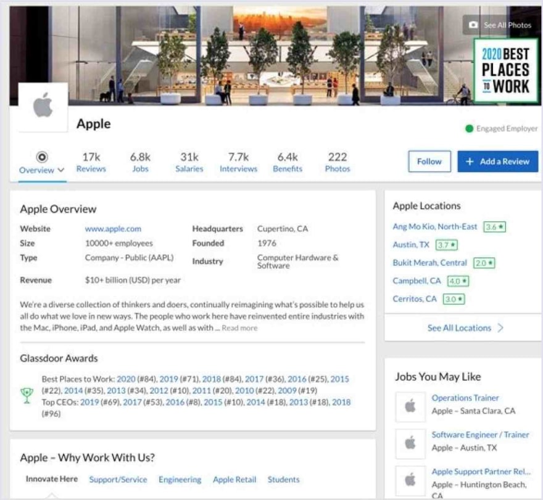Open Best Places to Work 2009 award

[x=287, y=391]
